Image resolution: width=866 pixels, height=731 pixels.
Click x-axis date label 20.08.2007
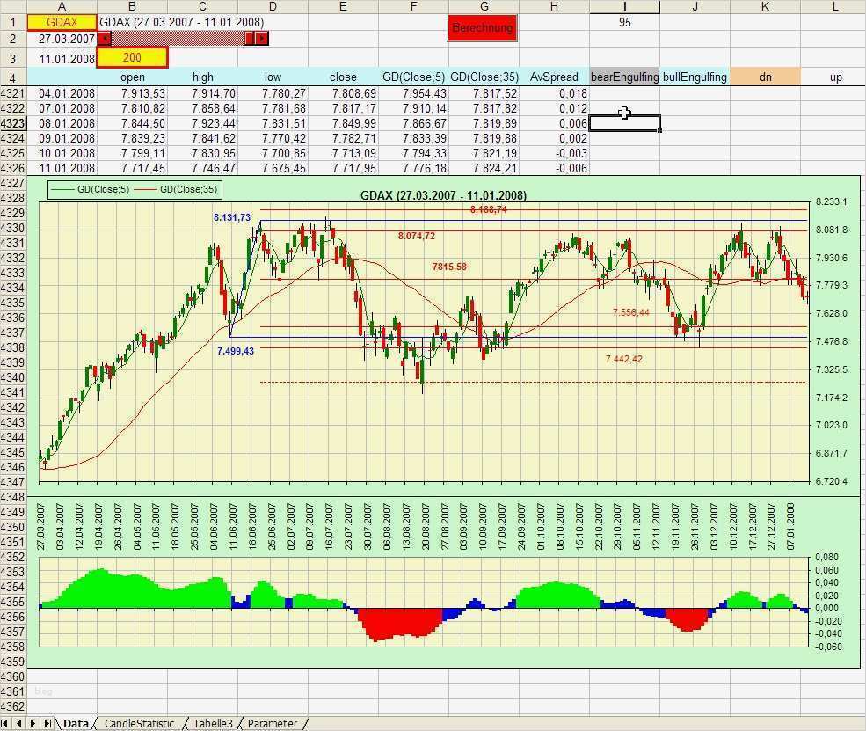pos(426,527)
